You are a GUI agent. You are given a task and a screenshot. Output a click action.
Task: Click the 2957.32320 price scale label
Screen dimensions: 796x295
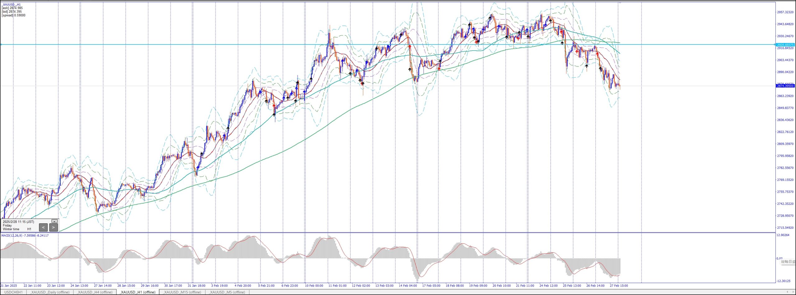(x=785, y=12)
